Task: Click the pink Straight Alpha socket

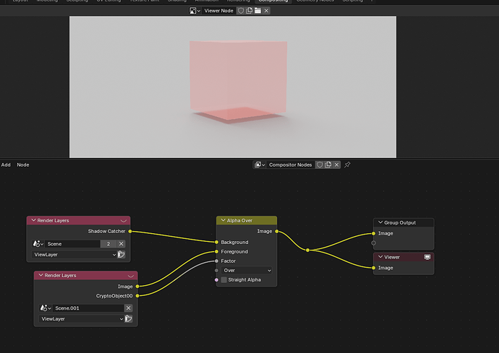Action: pyautogui.click(x=217, y=279)
